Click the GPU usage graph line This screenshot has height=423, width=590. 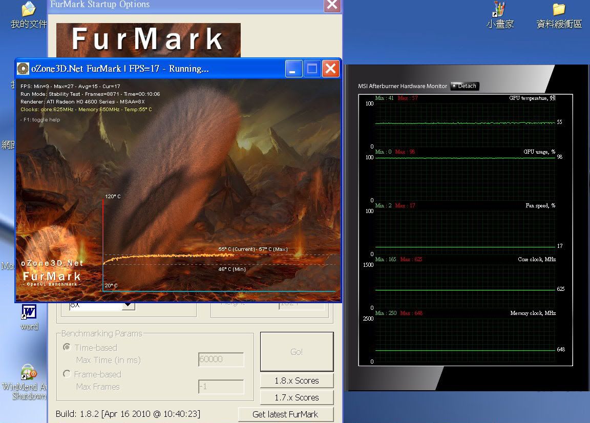[465, 158]
